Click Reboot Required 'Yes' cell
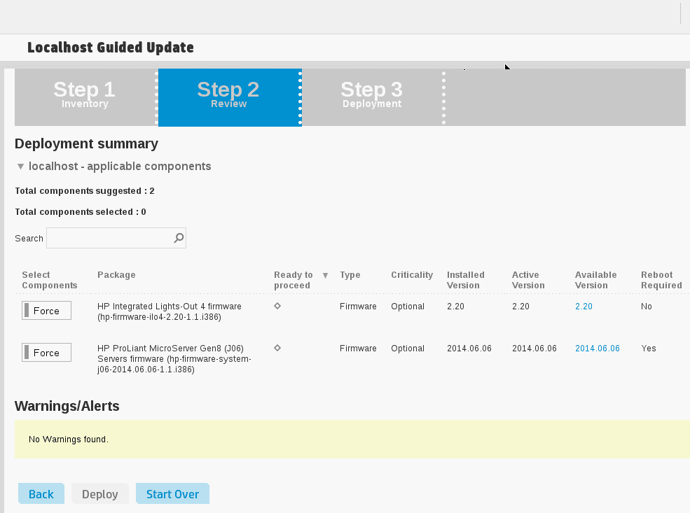Viewport: 690px width, 513px height. (648, 348)
